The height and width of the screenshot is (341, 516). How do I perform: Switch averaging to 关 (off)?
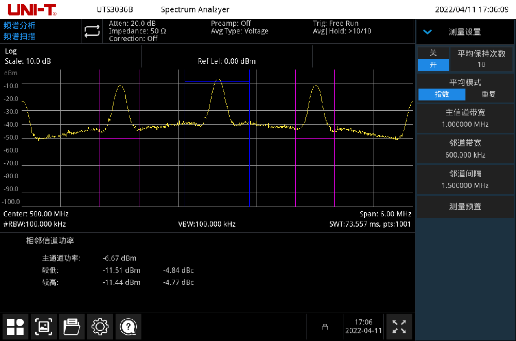click(x=433, y=53)
